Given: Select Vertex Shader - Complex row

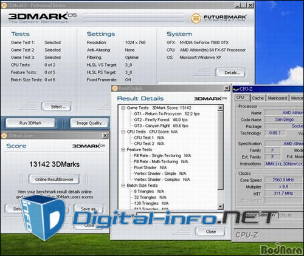Looking at the screenshot, I should pyautogui.click(x=162, y=180).
